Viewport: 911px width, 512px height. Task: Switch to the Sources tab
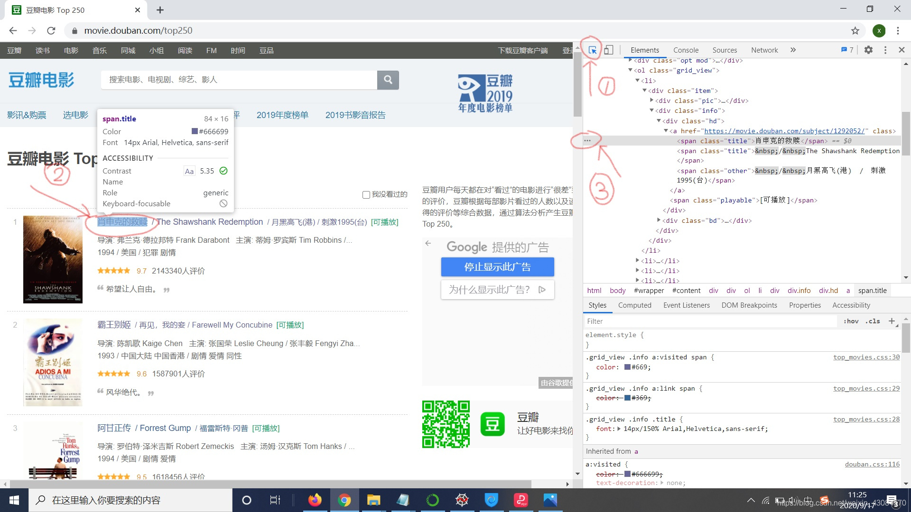pos(725,50)
